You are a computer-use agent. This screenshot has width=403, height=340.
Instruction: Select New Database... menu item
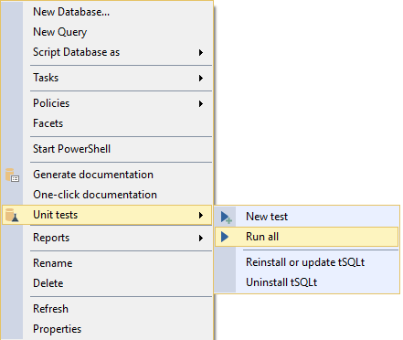pos(107,12)
